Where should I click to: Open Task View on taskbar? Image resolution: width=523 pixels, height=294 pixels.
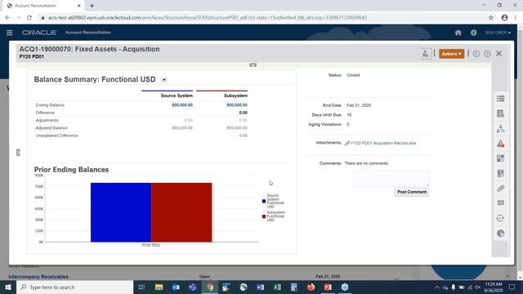click(141, 287)
